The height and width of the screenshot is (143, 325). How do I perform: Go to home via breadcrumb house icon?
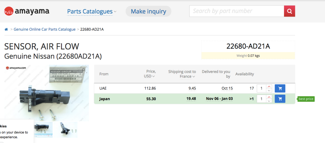click(x=6, y=29)
